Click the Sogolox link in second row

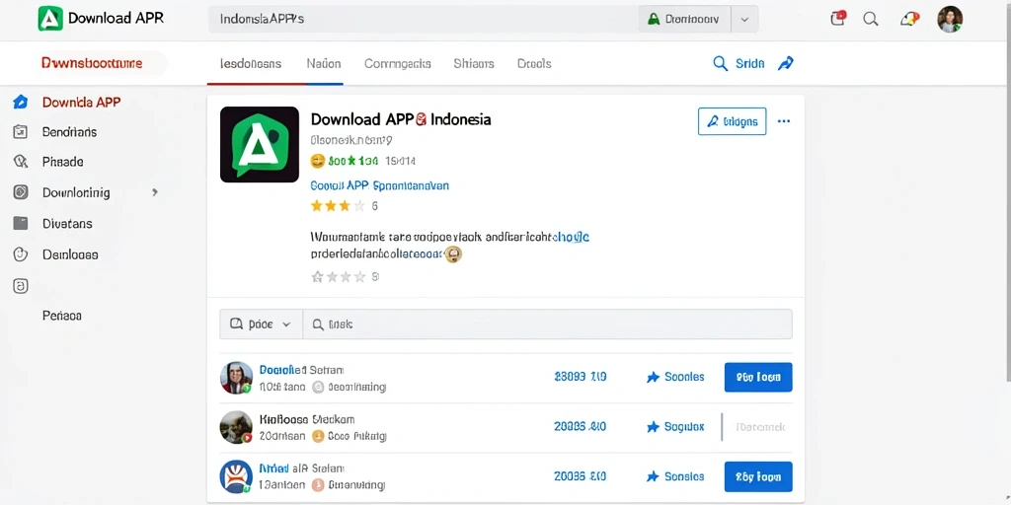(x=684, y=427)
